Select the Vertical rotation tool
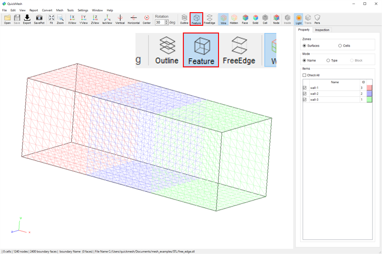382x254 pixels. click(120, 19)
